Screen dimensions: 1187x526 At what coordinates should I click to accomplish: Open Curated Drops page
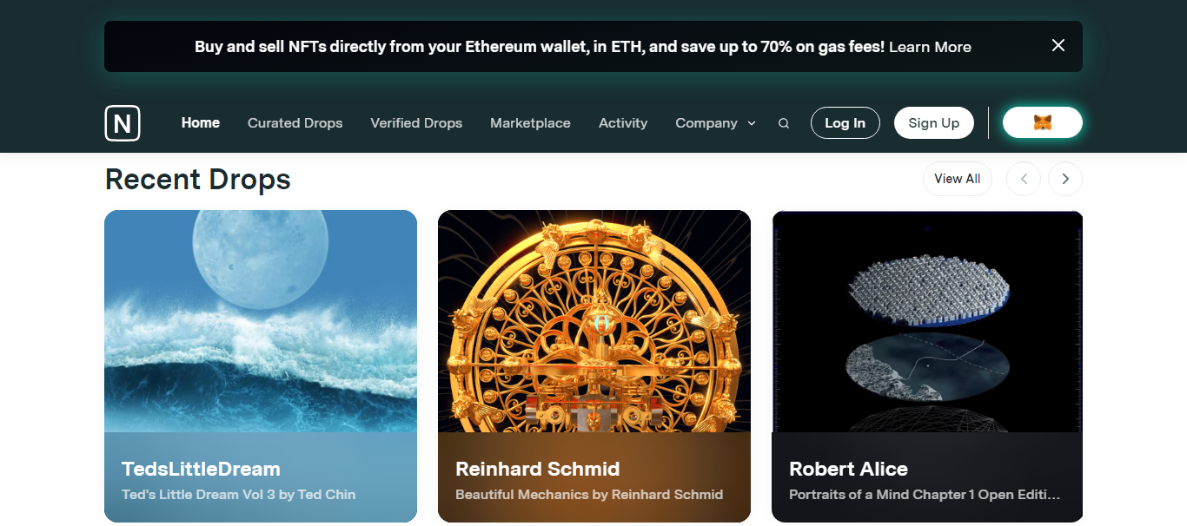click(x=295, y=123)
